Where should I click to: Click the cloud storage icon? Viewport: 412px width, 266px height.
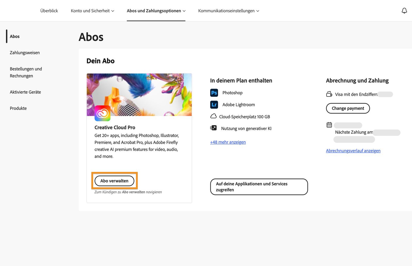tap(213, 116)
